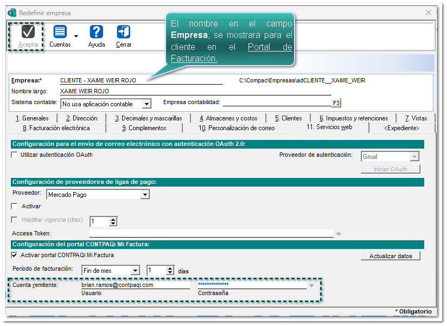Expand the Proveedor Mercado Pago dropdown
The image size is (447, 326).
click(x=144, y=194)
